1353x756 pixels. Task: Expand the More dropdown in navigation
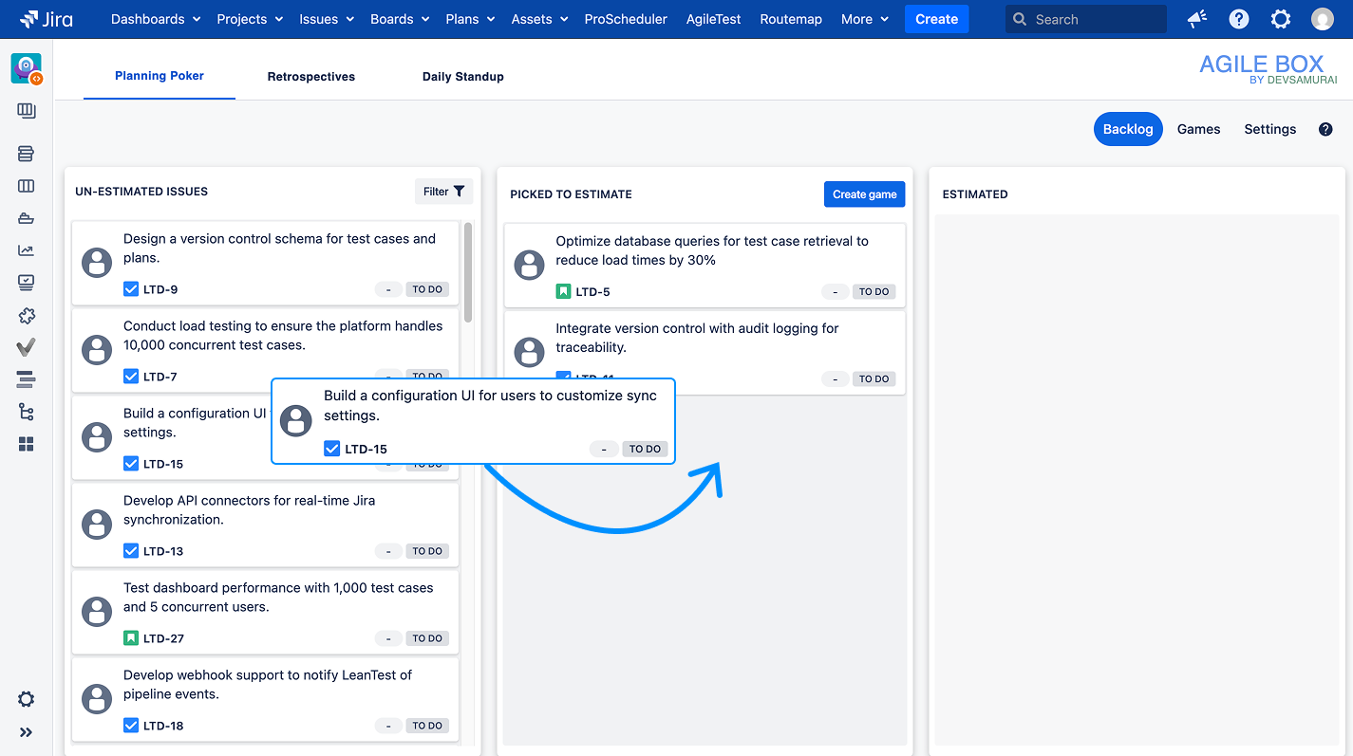pyautogui.click(x=864, y=19)
